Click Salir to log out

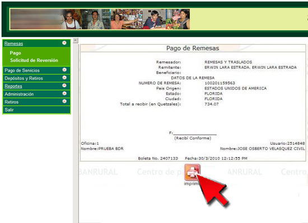[9, 110]
